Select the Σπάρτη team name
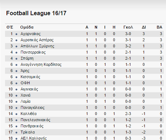The width and height of the screenshot is (166, 140). [27, 59]
